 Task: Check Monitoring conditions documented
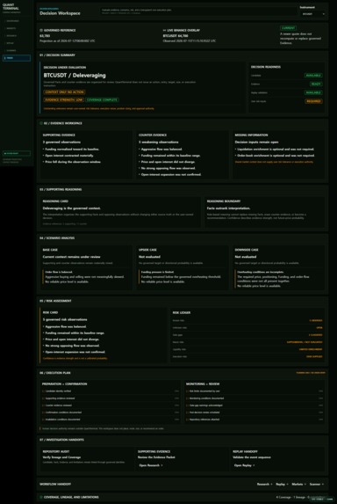tap(188, 398)
